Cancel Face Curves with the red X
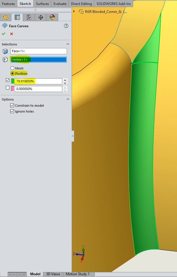177x277 pixels. (x=12, y=34)
